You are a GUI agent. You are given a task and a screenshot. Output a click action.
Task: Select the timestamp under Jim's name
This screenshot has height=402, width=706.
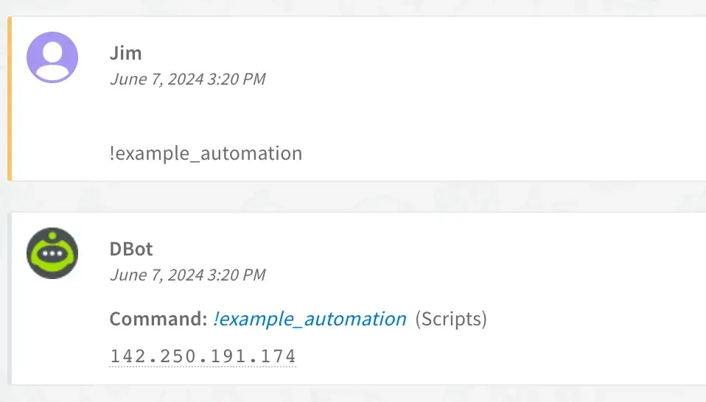point(187,79)
